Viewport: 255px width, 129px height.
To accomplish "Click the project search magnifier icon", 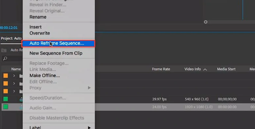I will [x=5, y=58].
